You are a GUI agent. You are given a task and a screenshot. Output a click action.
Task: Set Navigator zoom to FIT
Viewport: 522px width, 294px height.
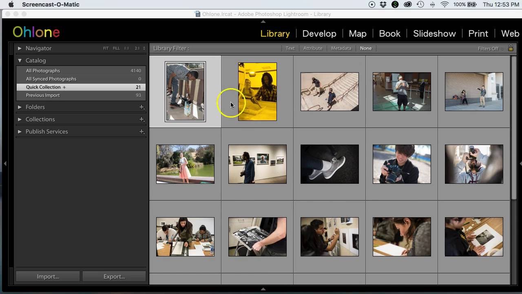point(106,48)
